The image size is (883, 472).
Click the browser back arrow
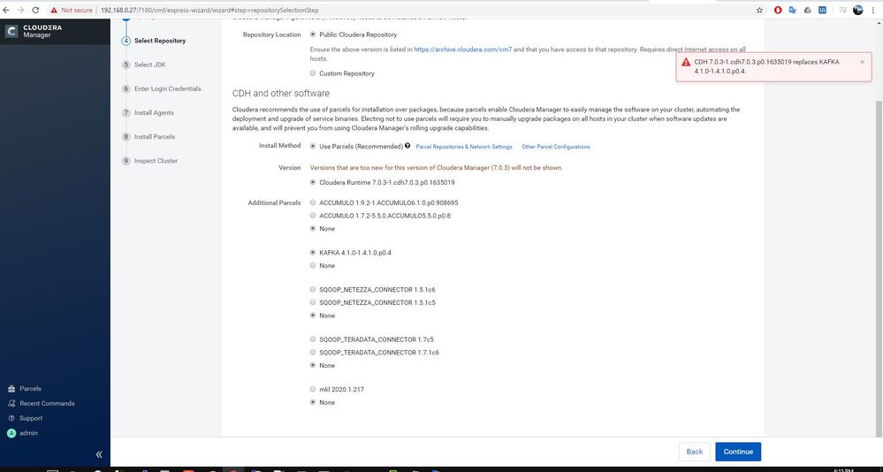click(x=6, y=10)
